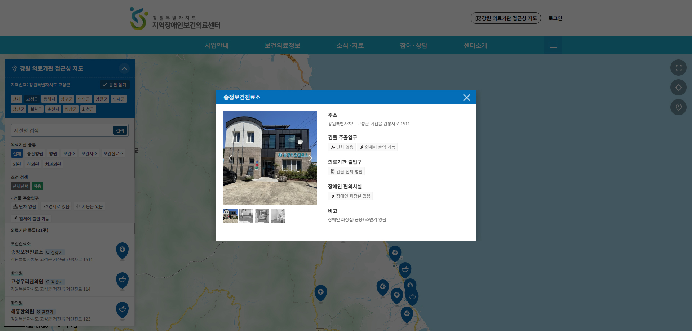
Task: Toggle the 자동문 있음 filter
Action: (x=89, y=207)
